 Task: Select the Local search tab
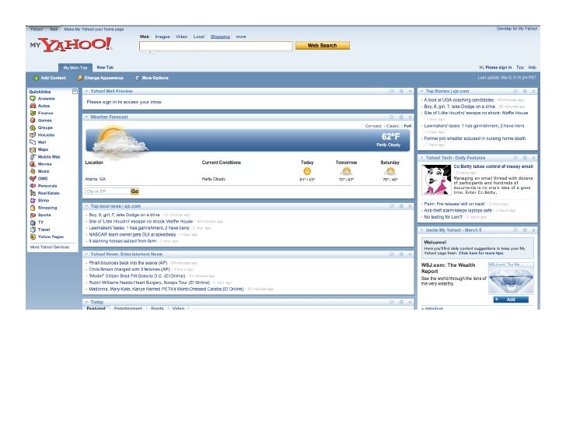(x=199, y=37)
